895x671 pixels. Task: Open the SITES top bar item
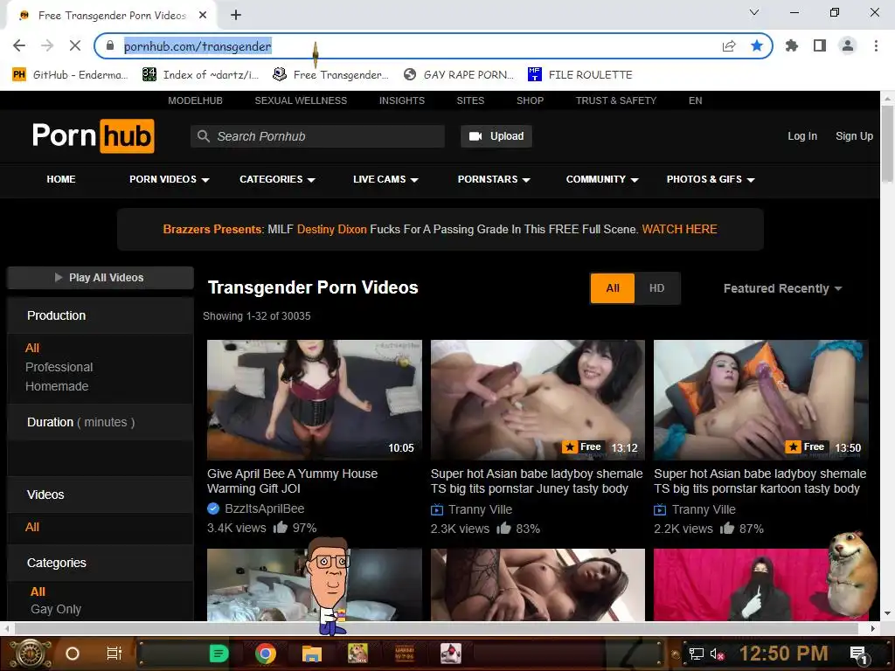[470, 100]
